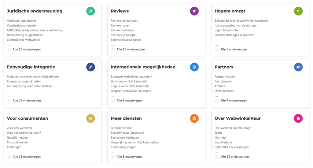Expand the chevron beside Partners heading

point(305,67)
